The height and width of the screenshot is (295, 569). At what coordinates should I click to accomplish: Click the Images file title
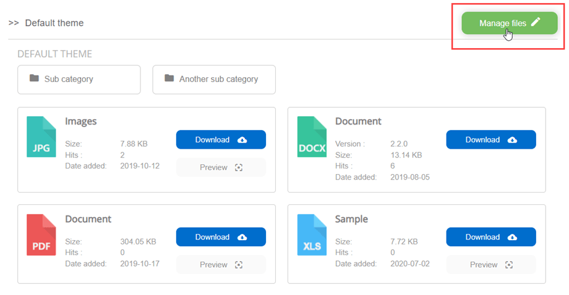[81, 122]
